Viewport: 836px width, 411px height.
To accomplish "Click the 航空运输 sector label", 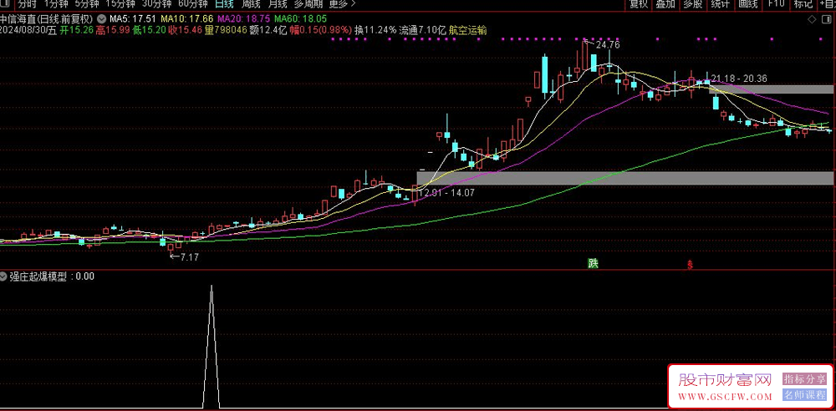I will click(468, 30).
